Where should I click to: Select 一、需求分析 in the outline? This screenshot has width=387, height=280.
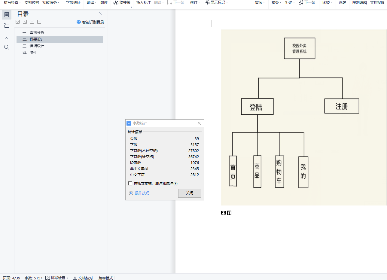(x=59, y=33)
